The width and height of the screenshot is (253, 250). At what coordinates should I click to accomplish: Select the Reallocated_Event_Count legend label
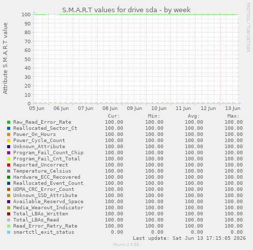(48, 183)
